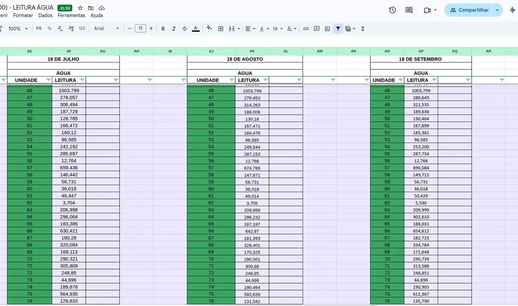Open the fill color picker
The height and width of the screenshot is (306, 518).
pos(209,28)
